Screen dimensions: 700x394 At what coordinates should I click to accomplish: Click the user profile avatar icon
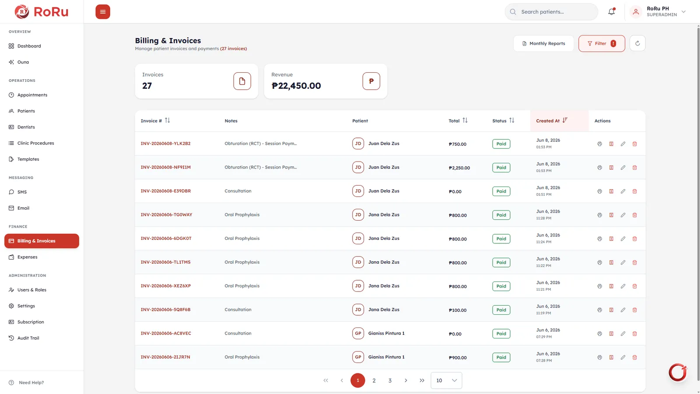click(636, 12)
